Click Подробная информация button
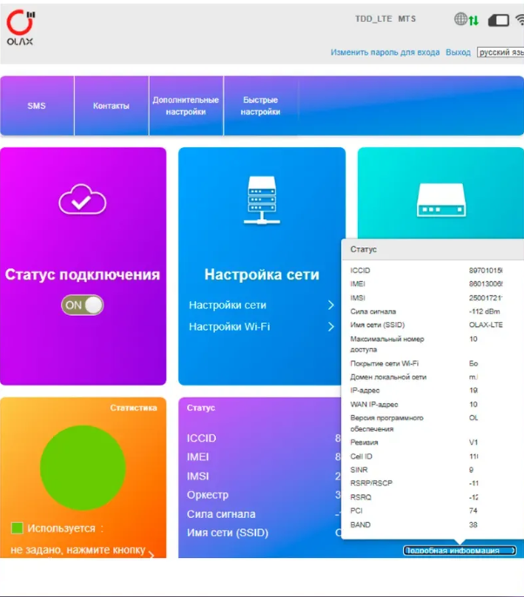 [x=460, y=551]
